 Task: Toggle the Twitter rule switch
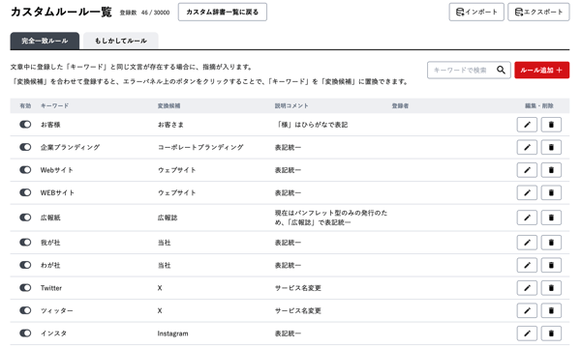[x=25, y=288]
